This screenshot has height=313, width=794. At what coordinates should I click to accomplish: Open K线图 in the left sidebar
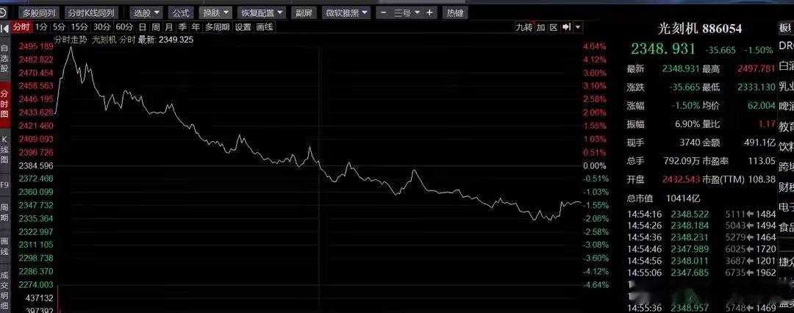(4, 149)
